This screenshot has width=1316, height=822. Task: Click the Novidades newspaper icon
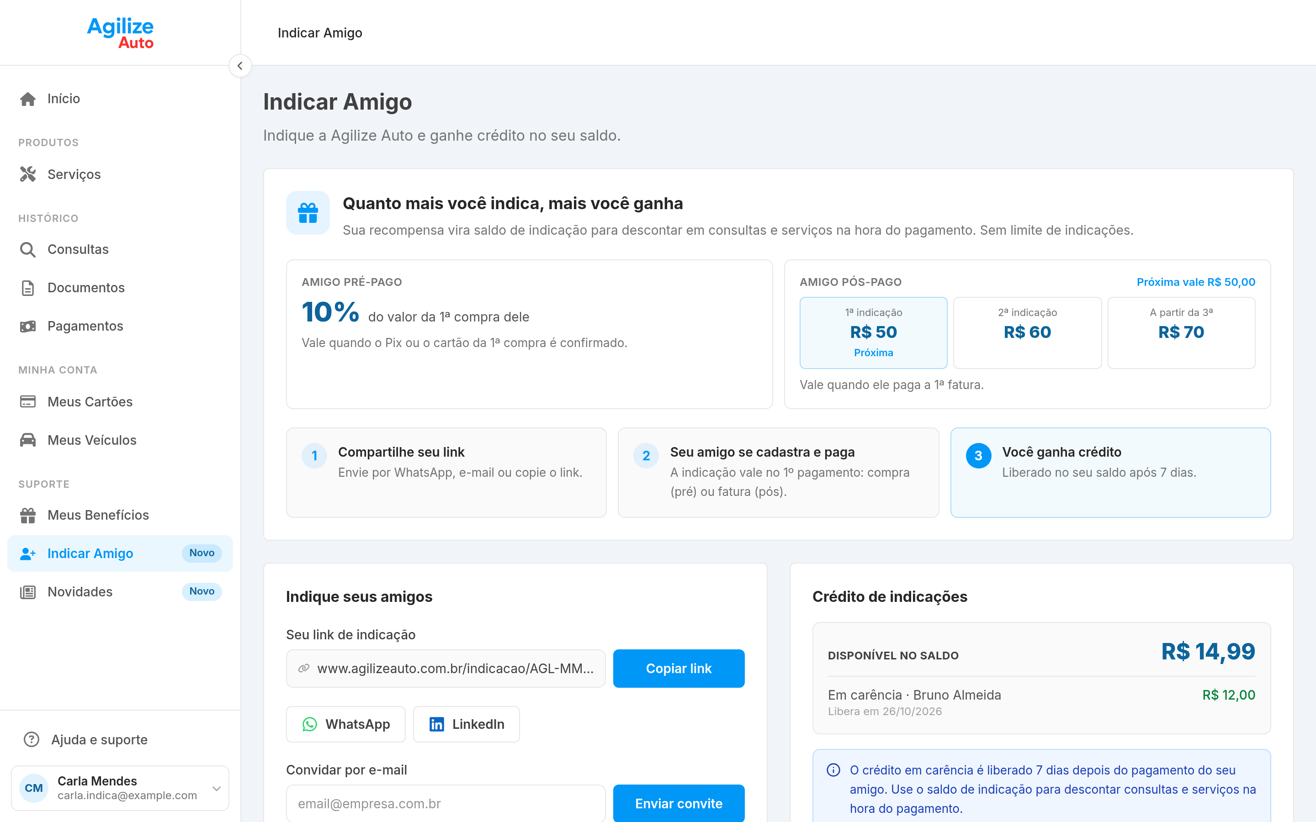(28, 592)
